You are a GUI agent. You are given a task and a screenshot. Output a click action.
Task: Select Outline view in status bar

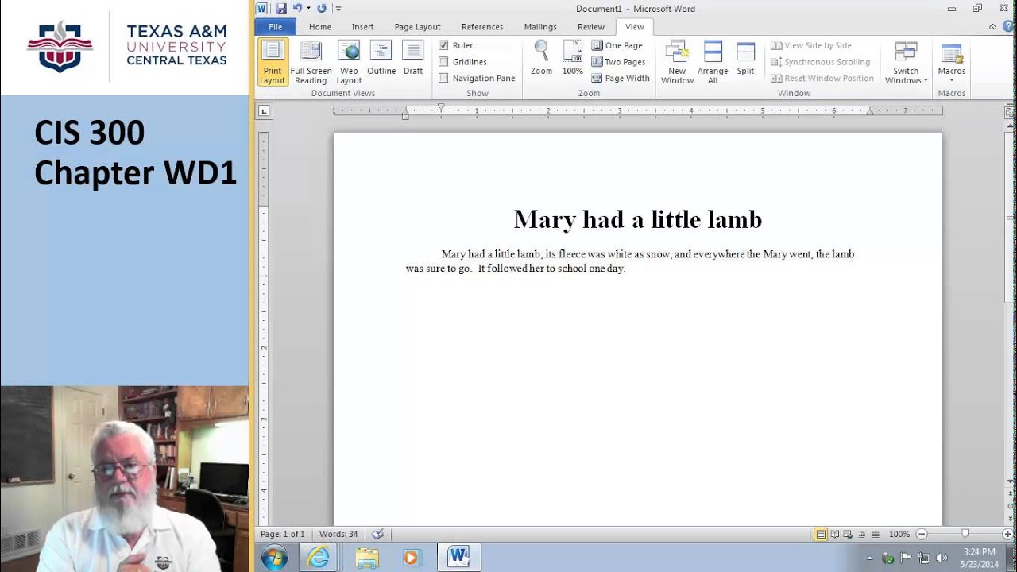coord(862,535)
